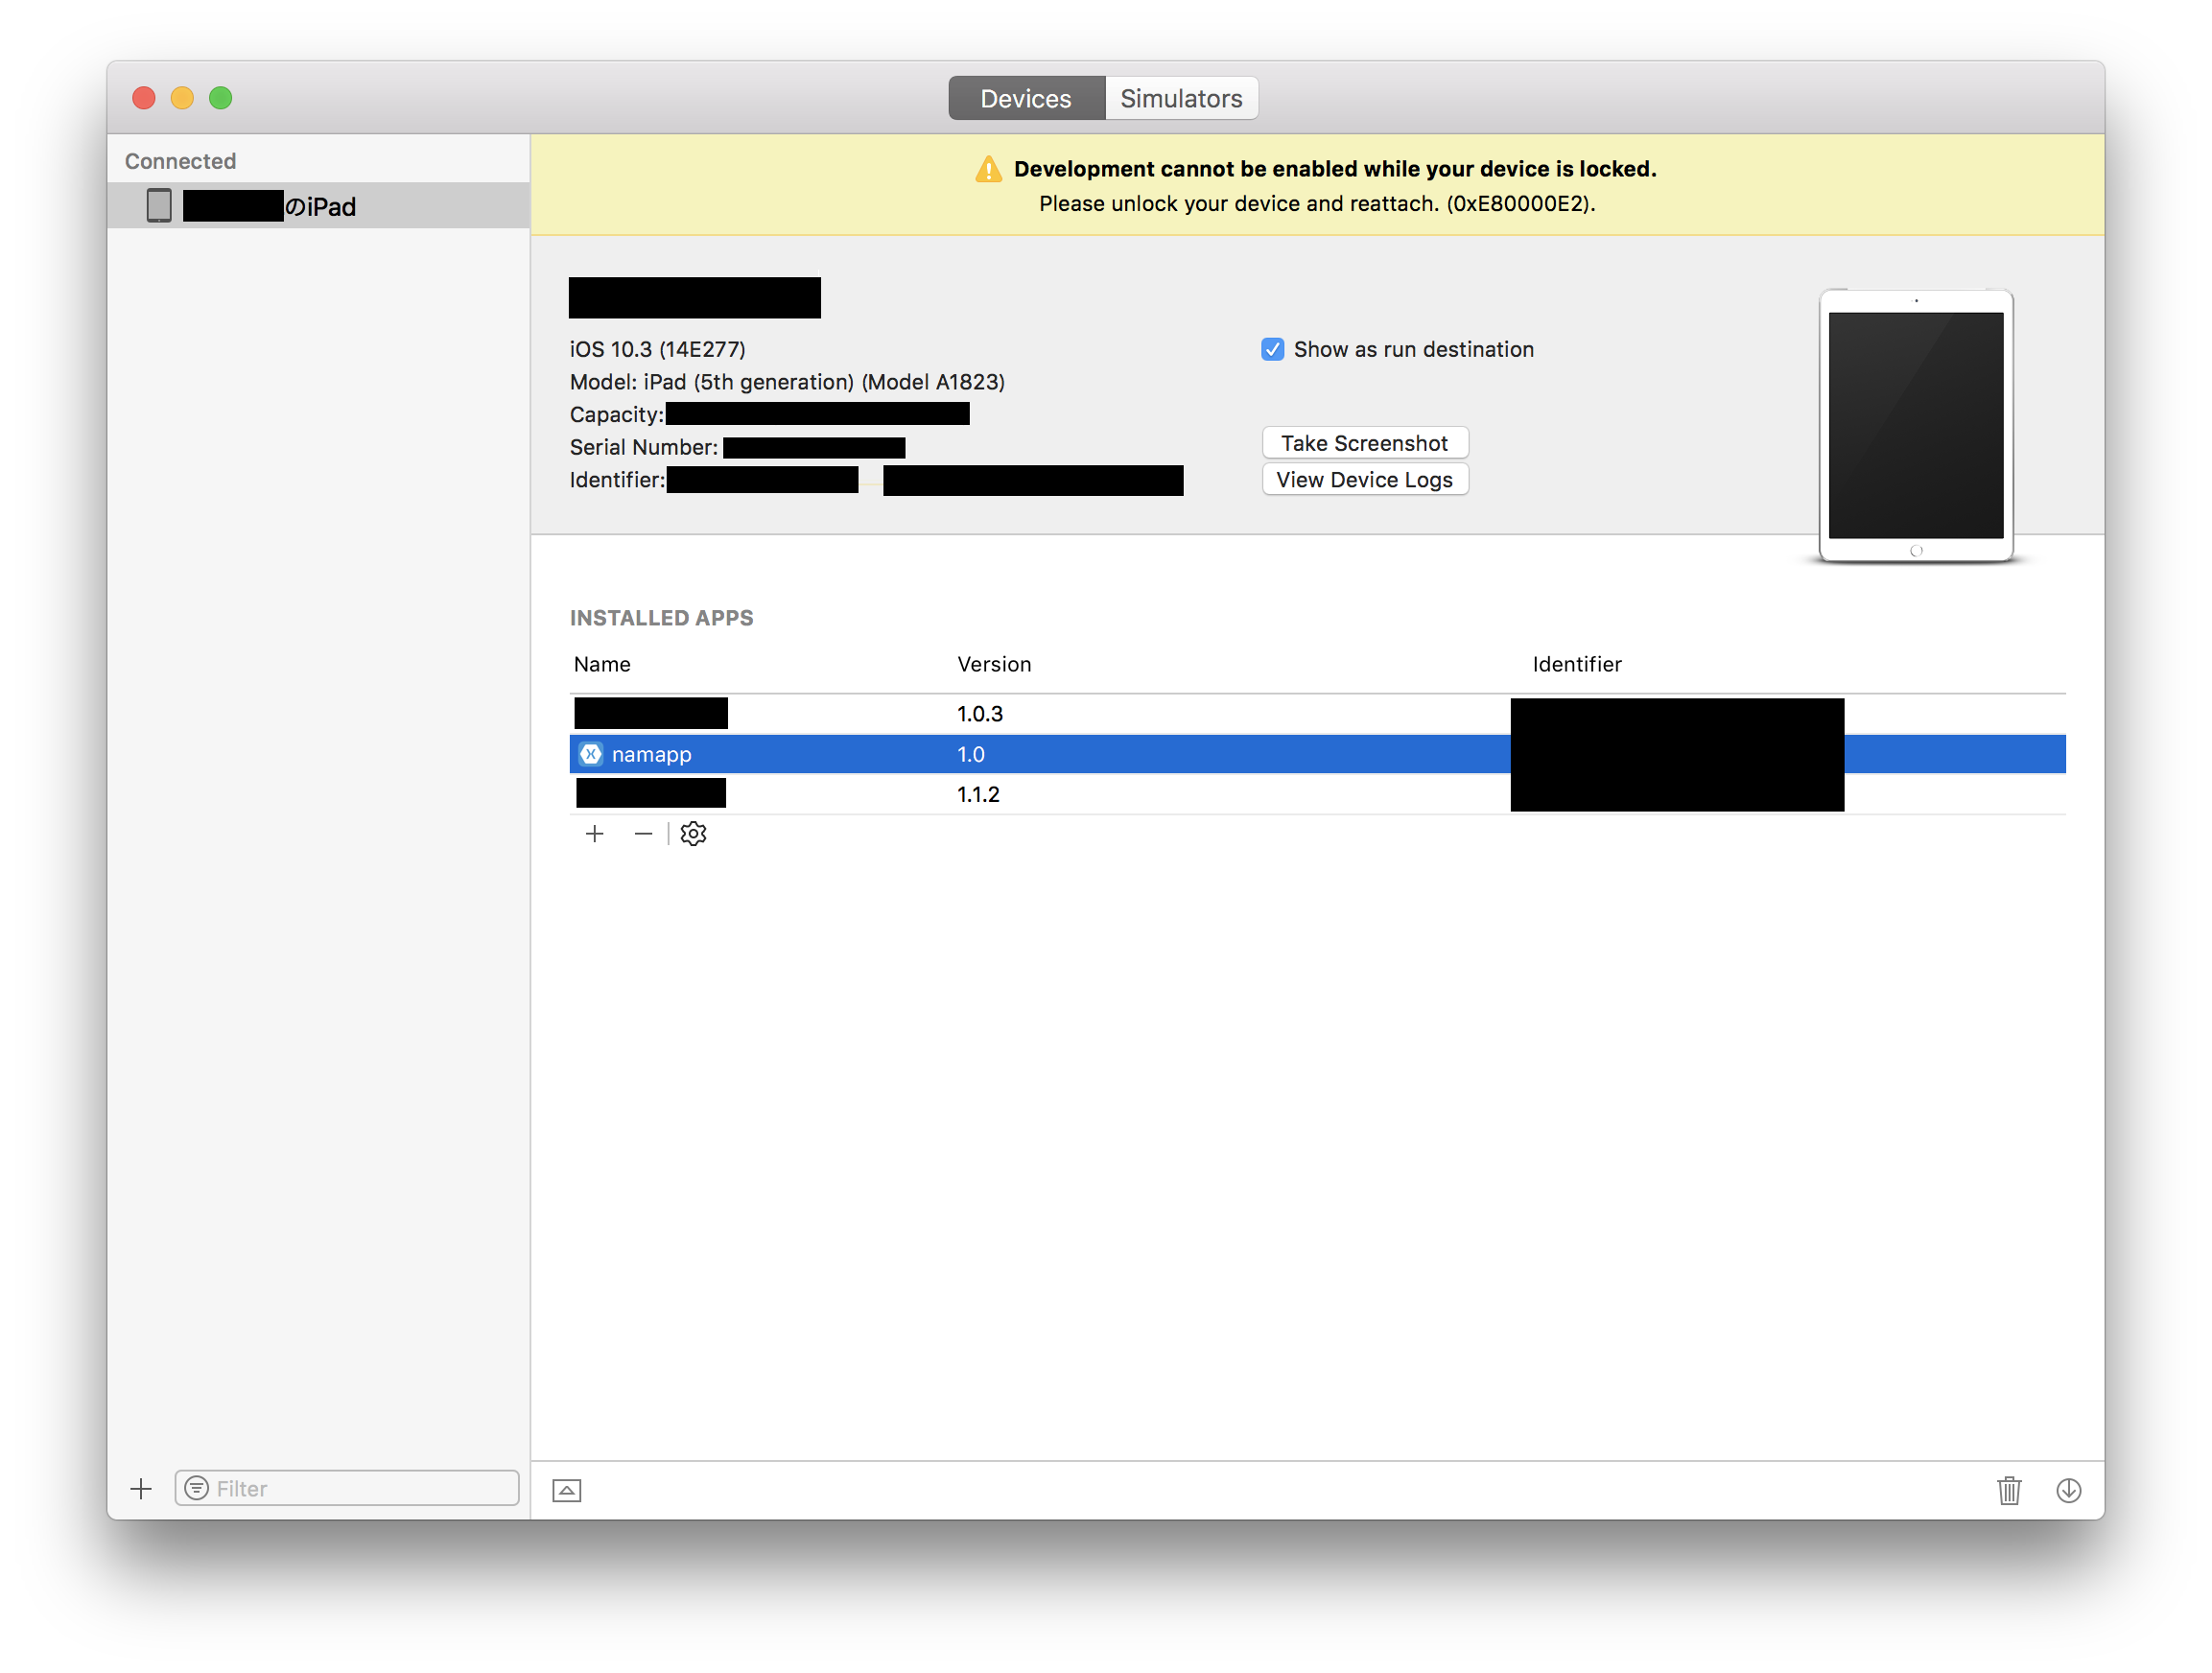The height and width of the screenshot is (1673, 2212).
Task: Open the screenshots folder icon at bottom left
Action: click(566, 1489)
